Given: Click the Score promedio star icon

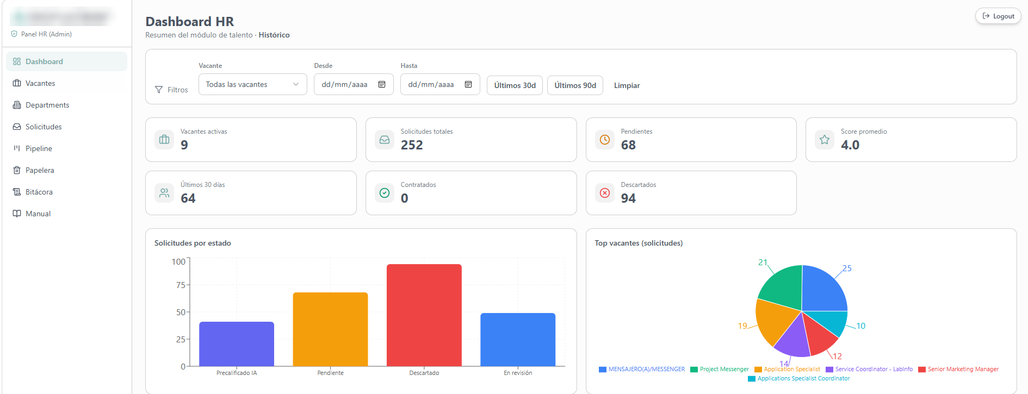Looking at the screenshot, I should pyautogui.click(x=825, y=140).
